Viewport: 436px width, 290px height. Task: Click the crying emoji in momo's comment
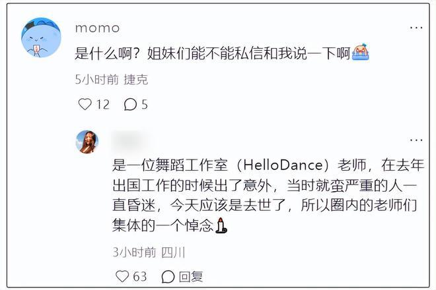(x=360, y=53)
